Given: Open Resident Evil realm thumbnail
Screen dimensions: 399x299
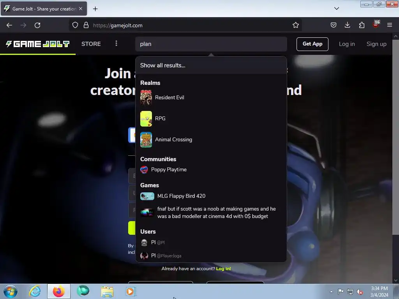Looking at the screenshot, I should (146, 98).
